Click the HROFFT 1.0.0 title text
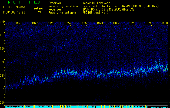 pyautogui.click(x=21, y=2)
